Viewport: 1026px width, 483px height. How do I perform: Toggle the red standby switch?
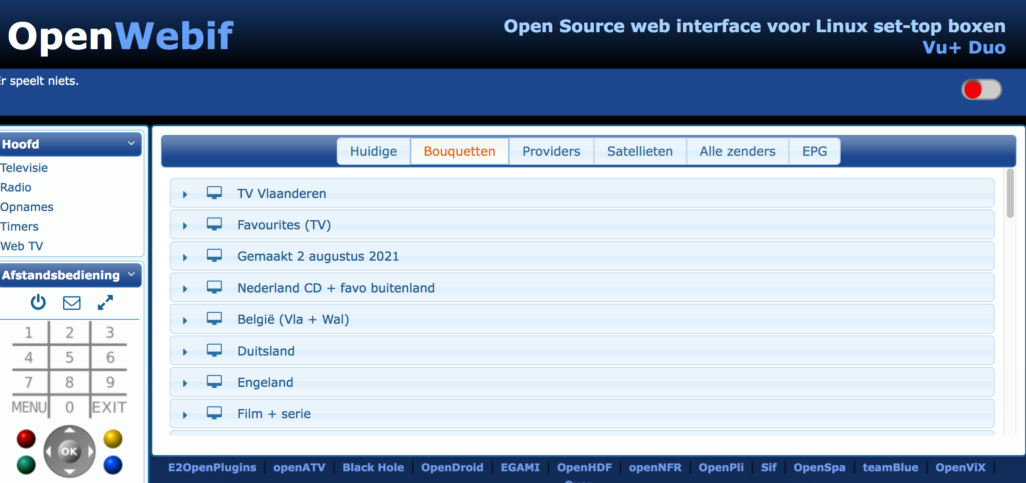point(982,90)
